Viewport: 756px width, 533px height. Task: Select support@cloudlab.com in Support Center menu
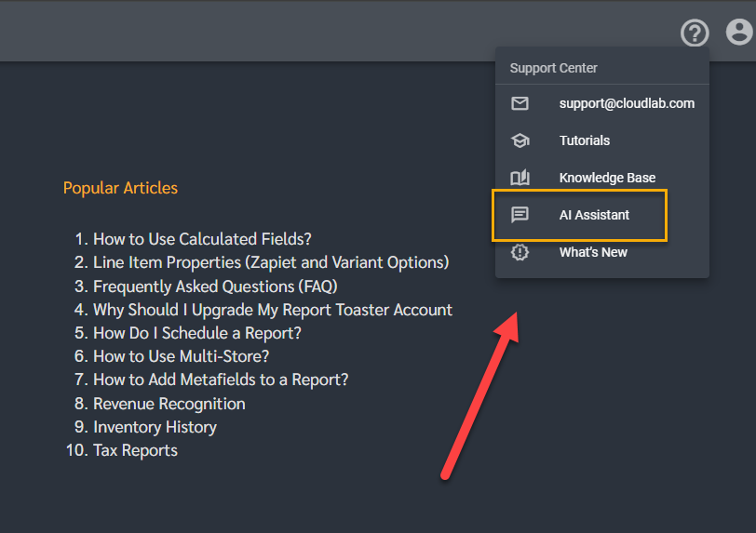pos(627,103)
